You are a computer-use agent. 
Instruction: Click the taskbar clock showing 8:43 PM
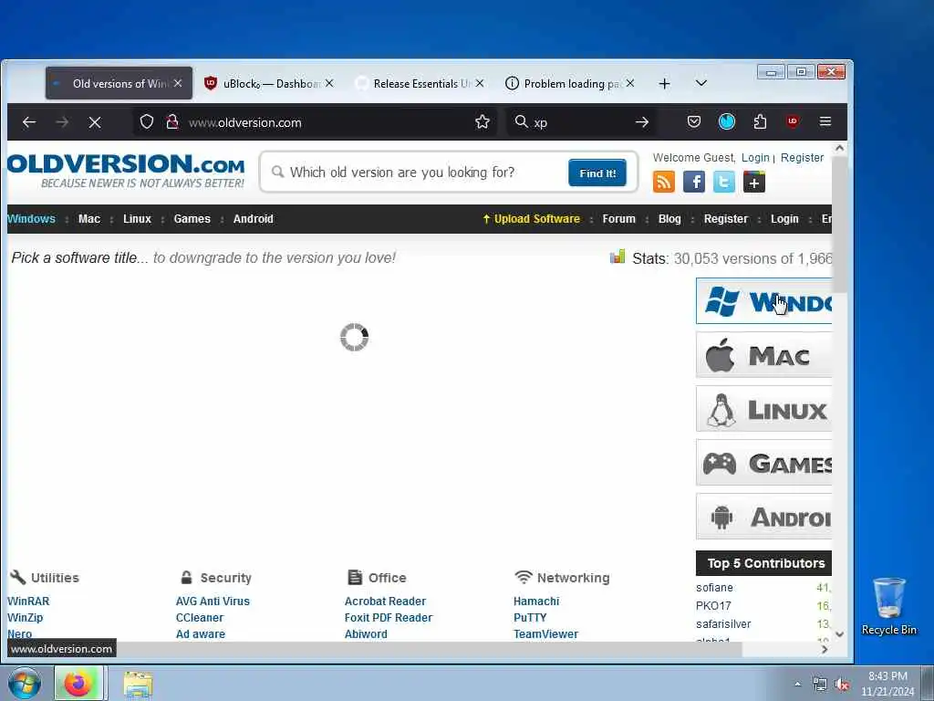coord(887,684)
